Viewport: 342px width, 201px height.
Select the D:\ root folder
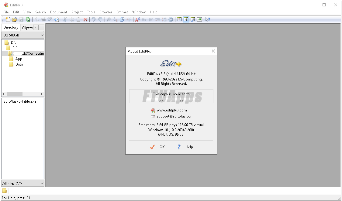[13, 43]
